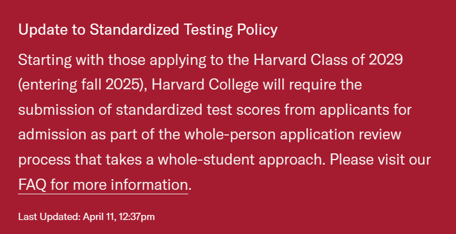Click the word 'Starting' at the paragraph start
The height and width of the screenshot is (234, 456).
coord(45,60)
